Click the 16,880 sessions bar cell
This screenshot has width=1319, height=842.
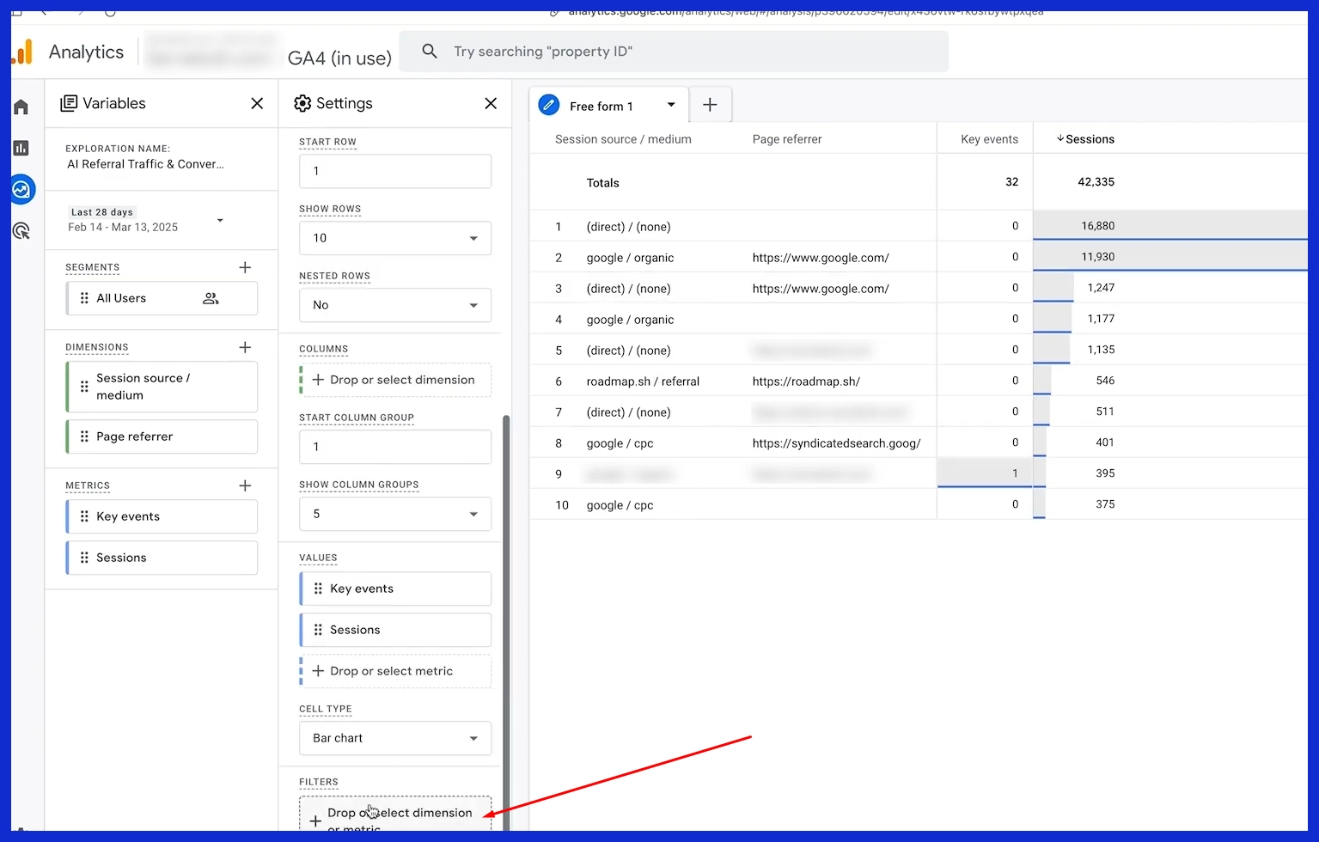[1170, 226]
